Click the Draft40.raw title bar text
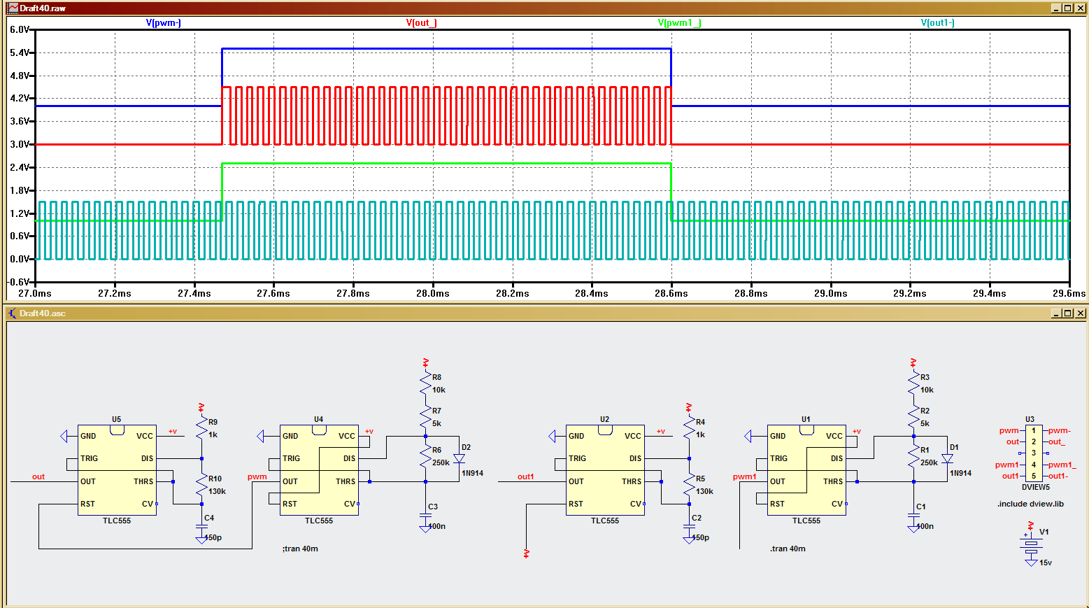Viewport: 1089px width, 608px height. tap(43, 8)
